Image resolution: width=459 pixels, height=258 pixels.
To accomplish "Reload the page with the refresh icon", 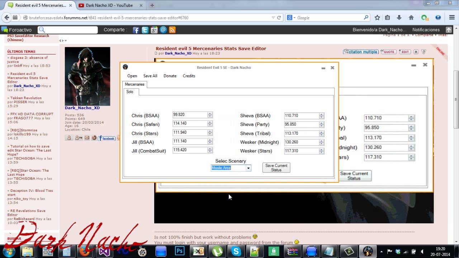I will click(x=279, y=18).
